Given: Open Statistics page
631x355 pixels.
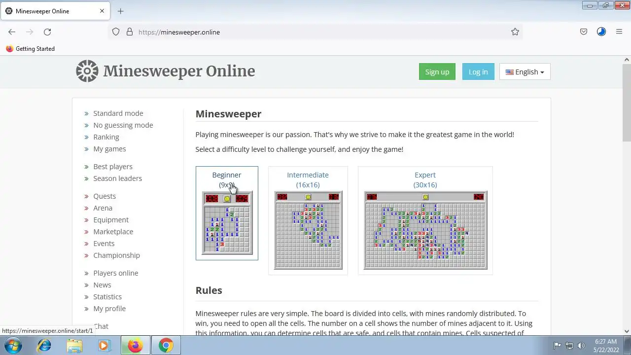Looking at the screenshot, I should pyautogui.click(x=107, y=297).
